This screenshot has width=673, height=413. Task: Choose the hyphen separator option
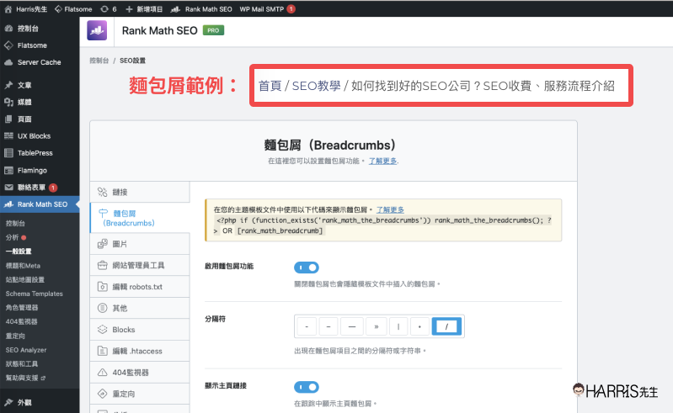(307, 326)
